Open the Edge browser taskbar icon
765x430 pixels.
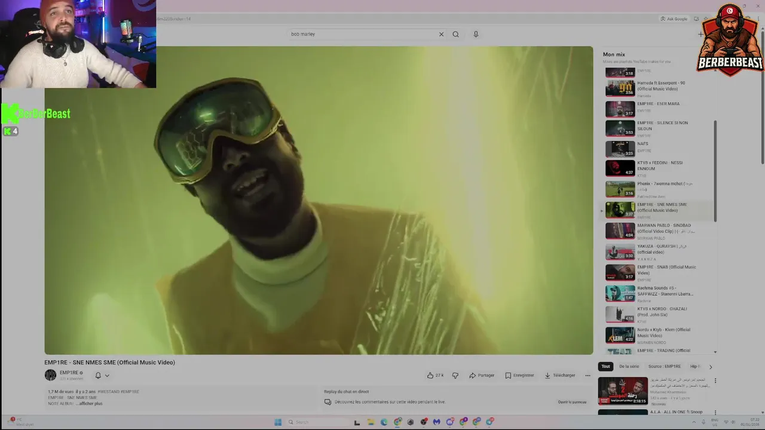coord(384,422)
